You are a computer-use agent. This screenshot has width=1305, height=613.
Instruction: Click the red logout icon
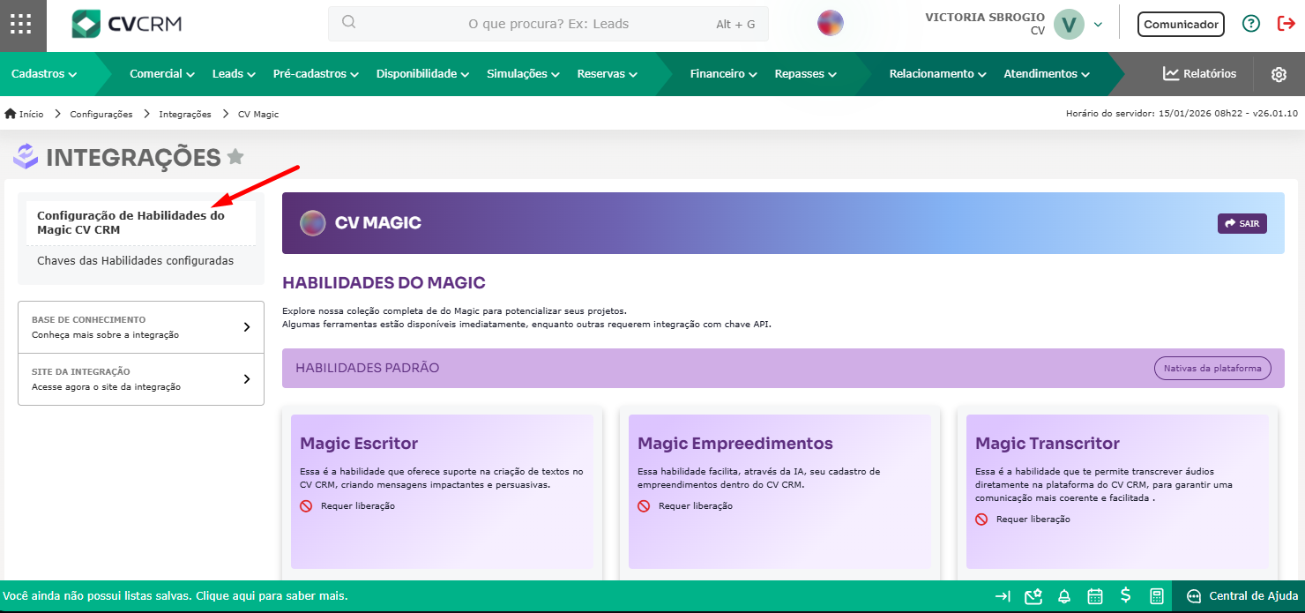pyautogui.click(x=1286, y=24)
